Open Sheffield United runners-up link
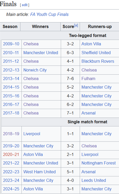The height and width of the screenshot is (194, 119). pyautogui.click(x=96, y=53)
